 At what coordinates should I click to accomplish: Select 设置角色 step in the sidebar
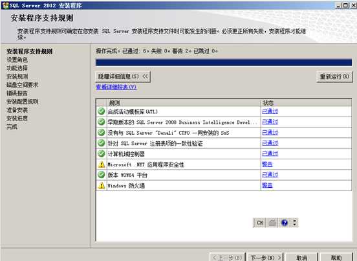click(x=17, y=60)
